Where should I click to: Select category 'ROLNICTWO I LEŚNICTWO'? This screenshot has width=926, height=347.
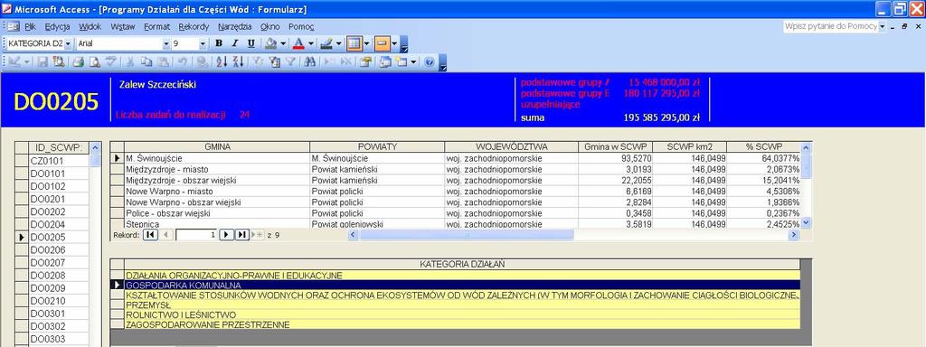pos(462,314)
